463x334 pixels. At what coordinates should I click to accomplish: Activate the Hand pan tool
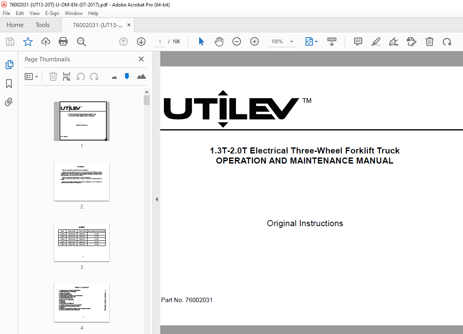point(219,42)
